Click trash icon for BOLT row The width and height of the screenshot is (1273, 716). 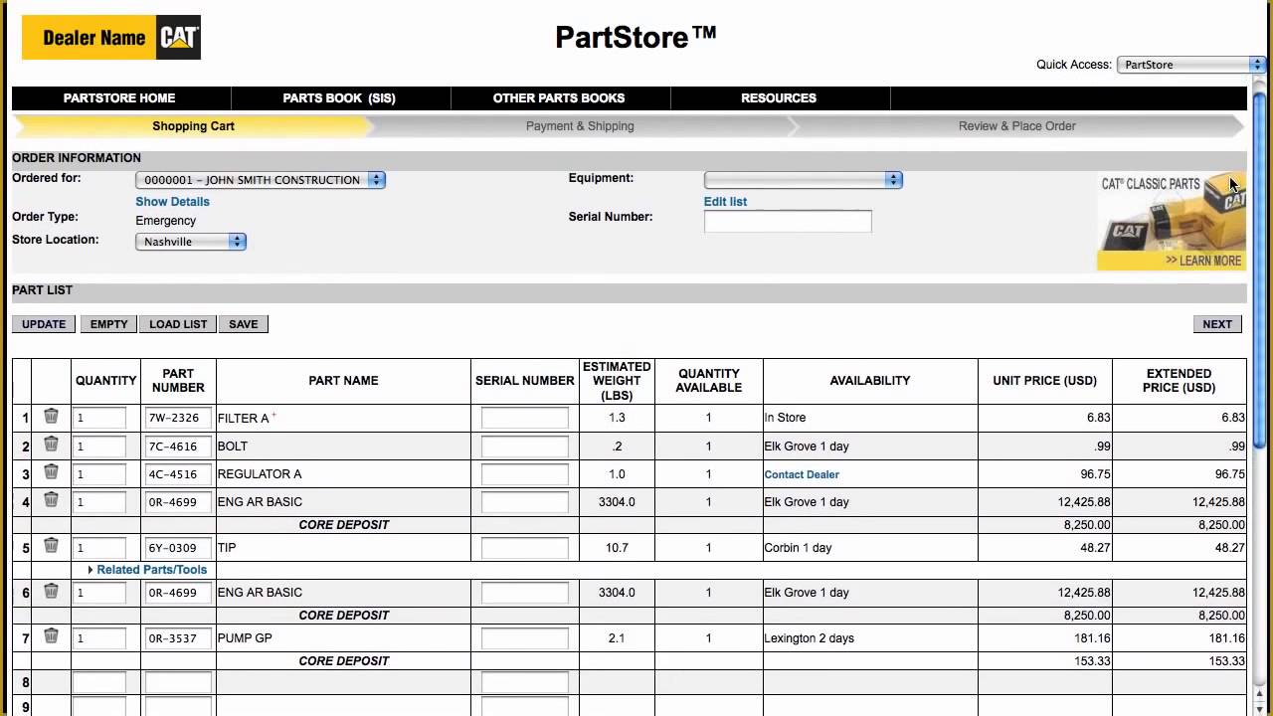(51, 445)
